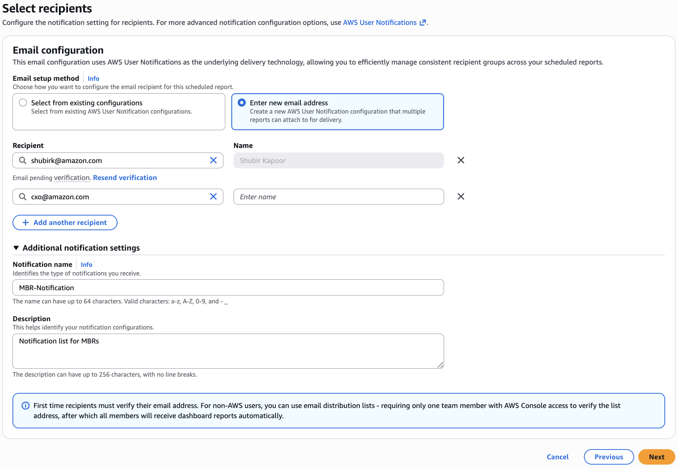Clear the shubirk@amazon.com email with the X icon

(x=213, y=160)
